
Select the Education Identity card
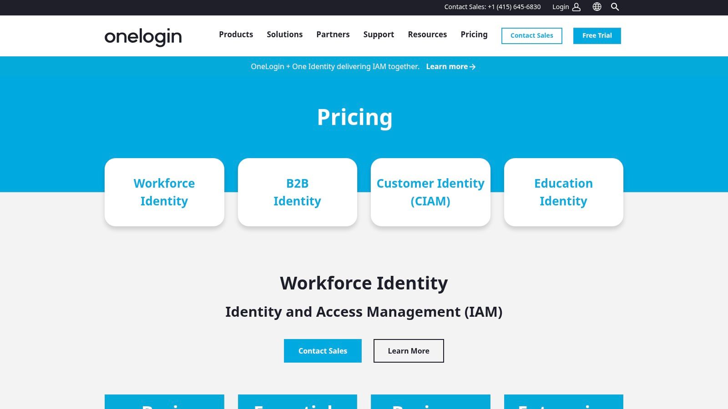click(x=563, y=192)
